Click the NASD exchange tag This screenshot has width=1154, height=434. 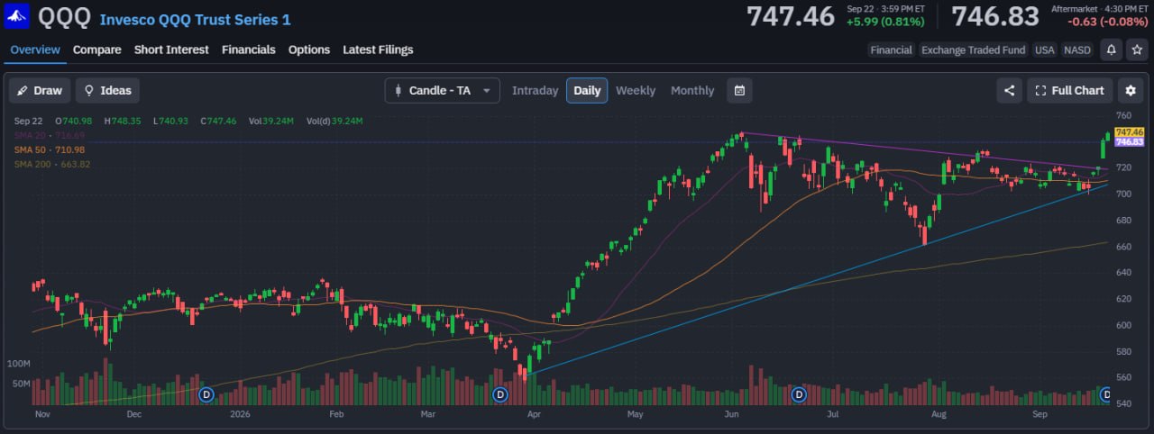(x=1077, y=50)
